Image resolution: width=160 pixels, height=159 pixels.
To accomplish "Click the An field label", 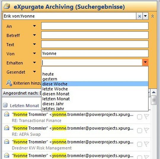I will 9,26.
